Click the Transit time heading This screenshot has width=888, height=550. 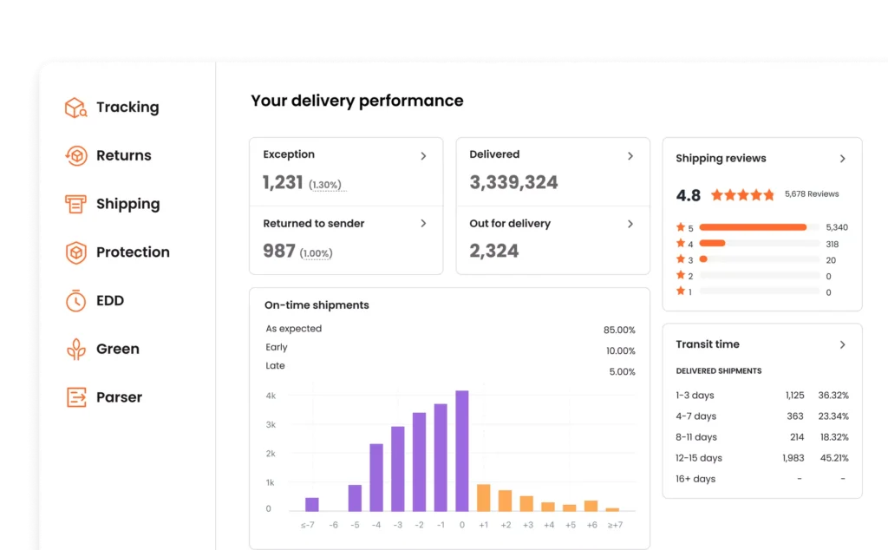coord(708,344)
